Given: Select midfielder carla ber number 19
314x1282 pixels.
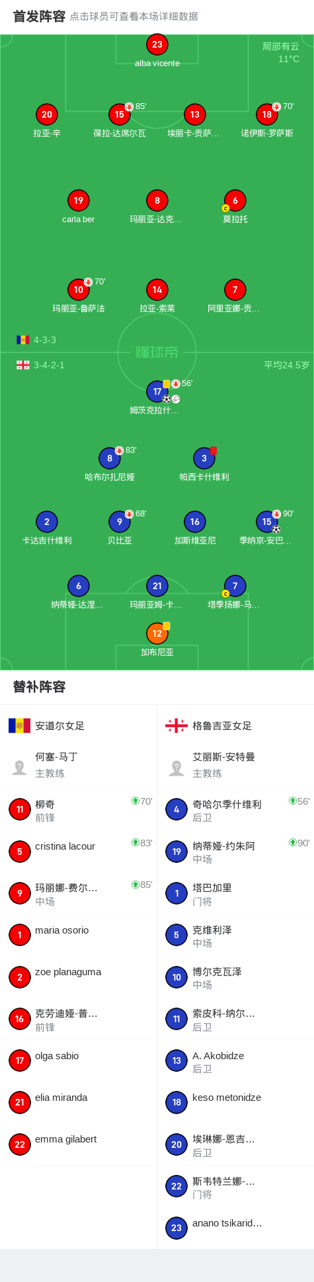Looking at the screenshot, I should [79, 200].
